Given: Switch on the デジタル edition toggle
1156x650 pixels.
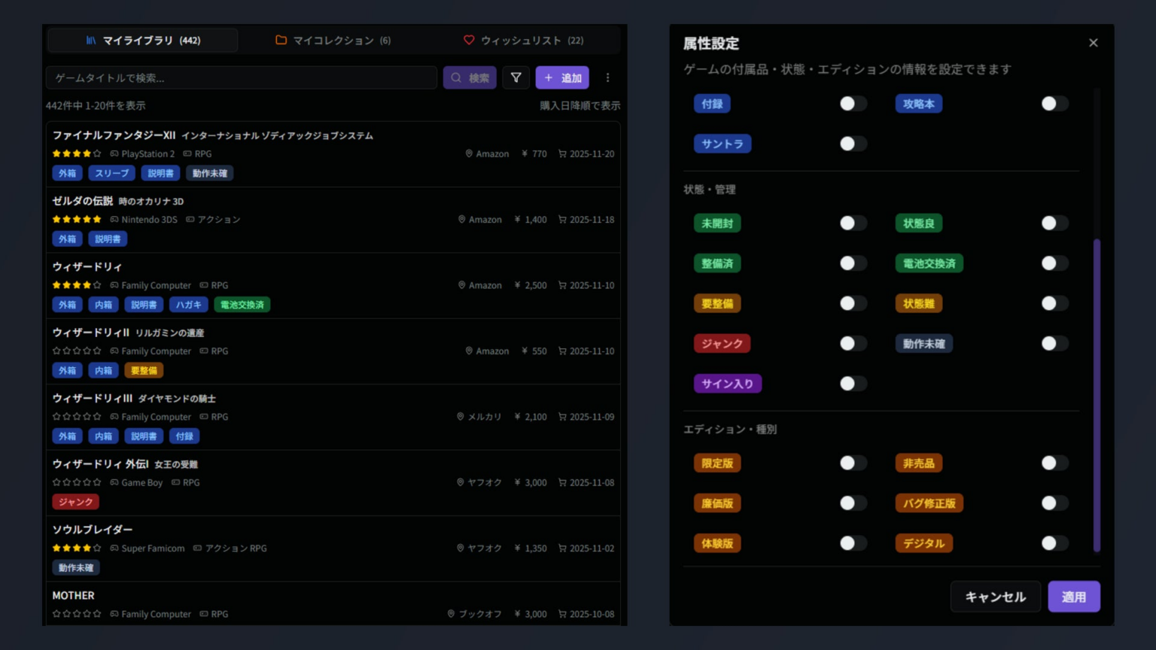Looking at the screenshot, I should (1054, 543).
